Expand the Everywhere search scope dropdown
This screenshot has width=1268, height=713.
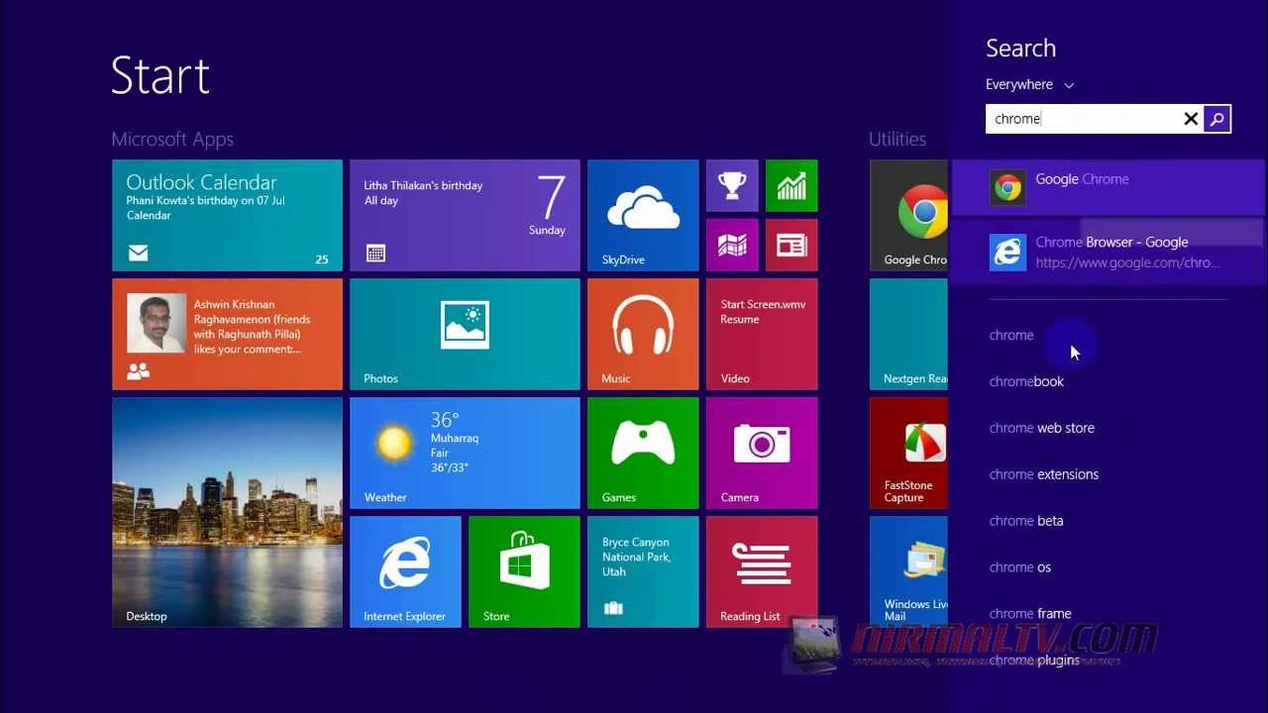point(1029,85)
